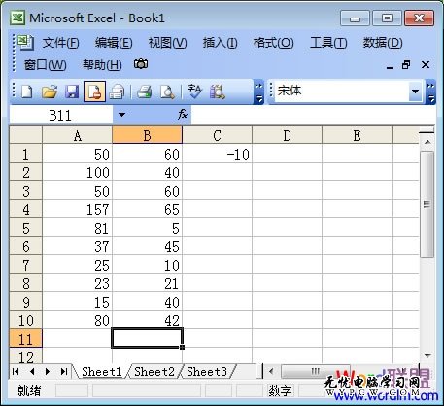
Task: Click the vertical scrollbar up arrow
Action: tap(427, 142)
